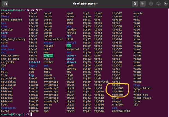This screenshot has height=117, width=169.
Task: Click the btrfs-control entry
Action: coord(12,20)
